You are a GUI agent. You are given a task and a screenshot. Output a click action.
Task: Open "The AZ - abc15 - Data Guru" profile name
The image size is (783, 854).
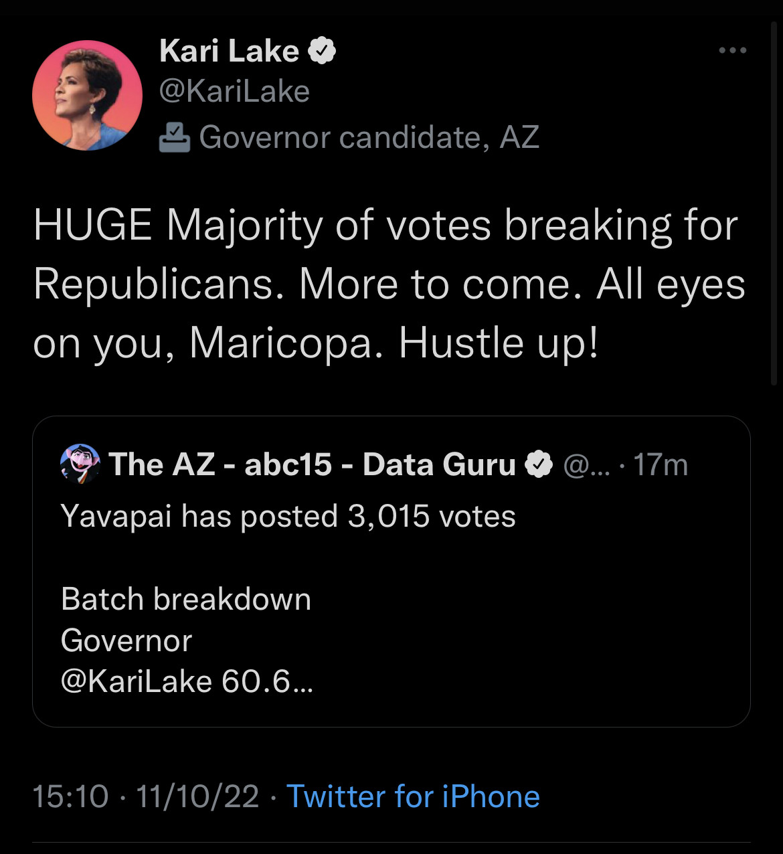point(312,464)
